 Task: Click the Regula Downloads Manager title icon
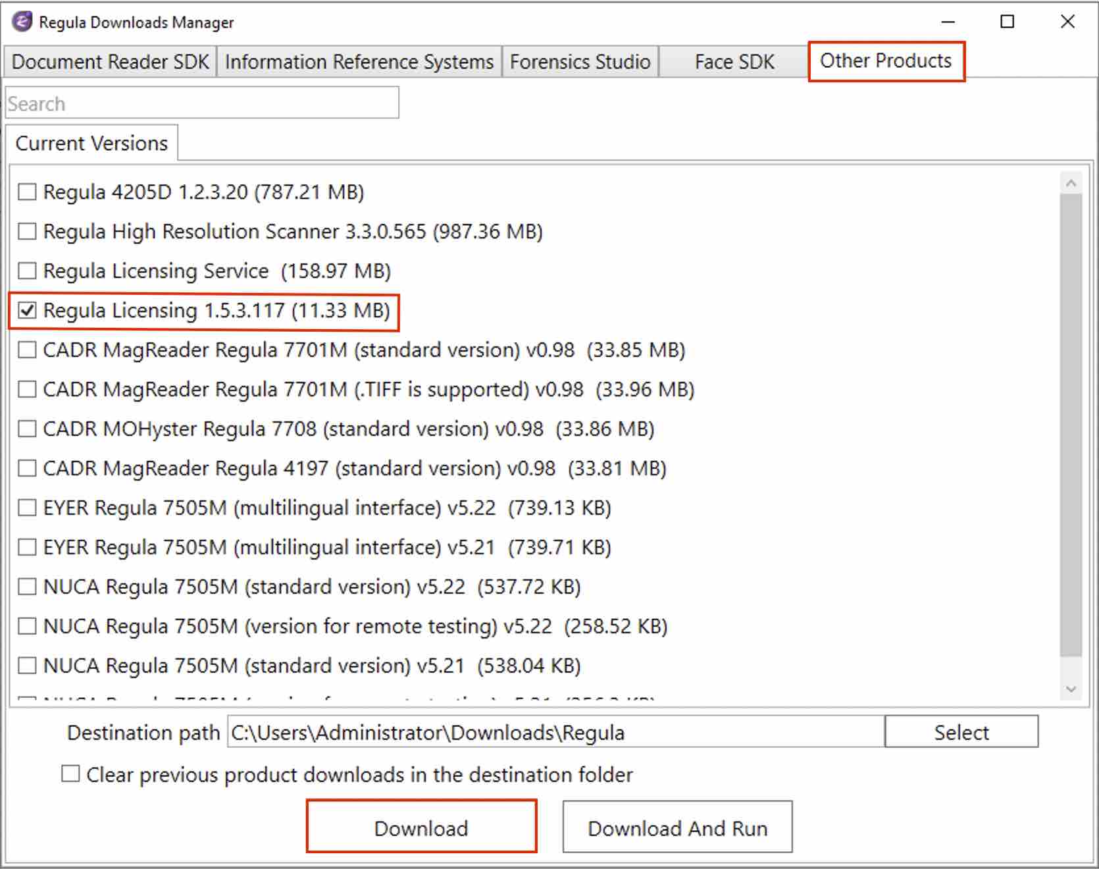coord(22,22)
